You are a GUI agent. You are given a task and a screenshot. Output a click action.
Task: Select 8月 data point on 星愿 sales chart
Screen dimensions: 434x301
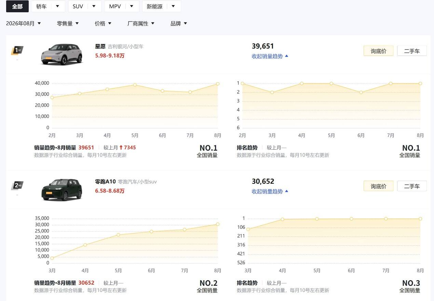pos(218,84)
